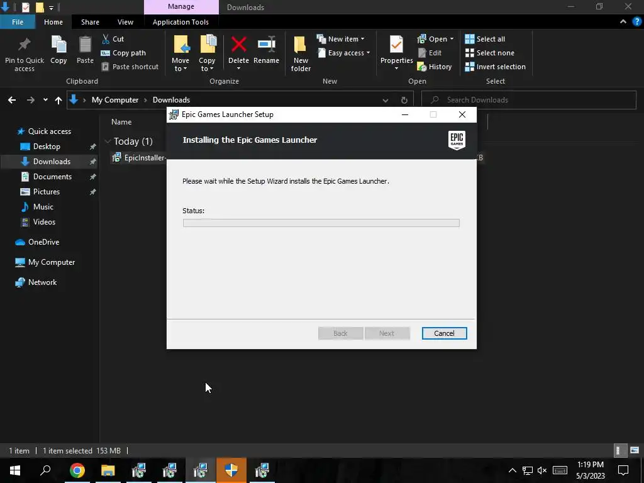Go up one folder level

(x=58, y=100)
